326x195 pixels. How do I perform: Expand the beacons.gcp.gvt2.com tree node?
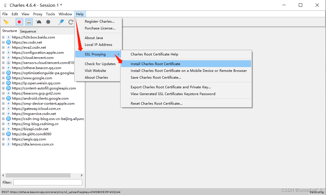pos(3,93)
